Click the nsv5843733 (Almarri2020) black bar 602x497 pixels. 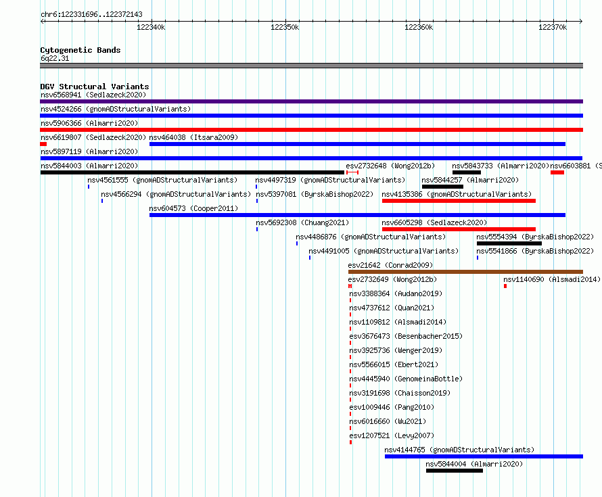[x=467, y=172]
